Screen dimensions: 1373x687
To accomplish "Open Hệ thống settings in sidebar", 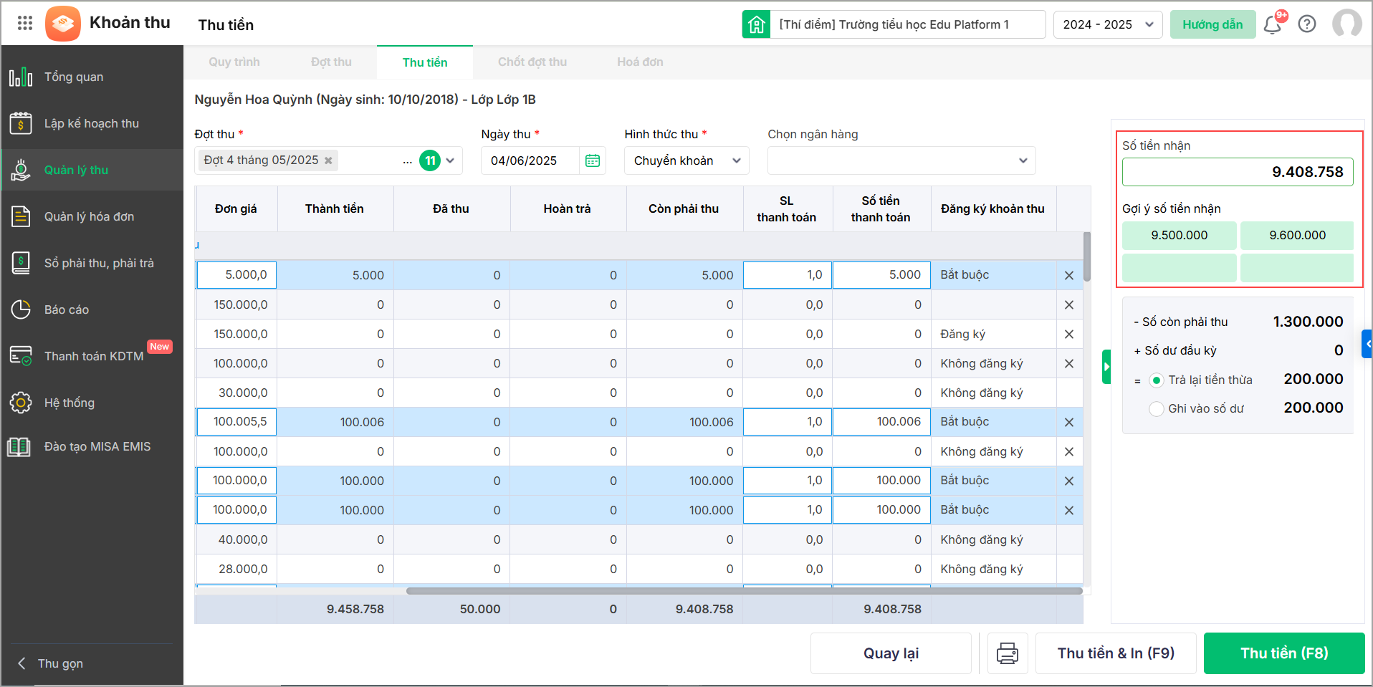I will pos(69,403).
